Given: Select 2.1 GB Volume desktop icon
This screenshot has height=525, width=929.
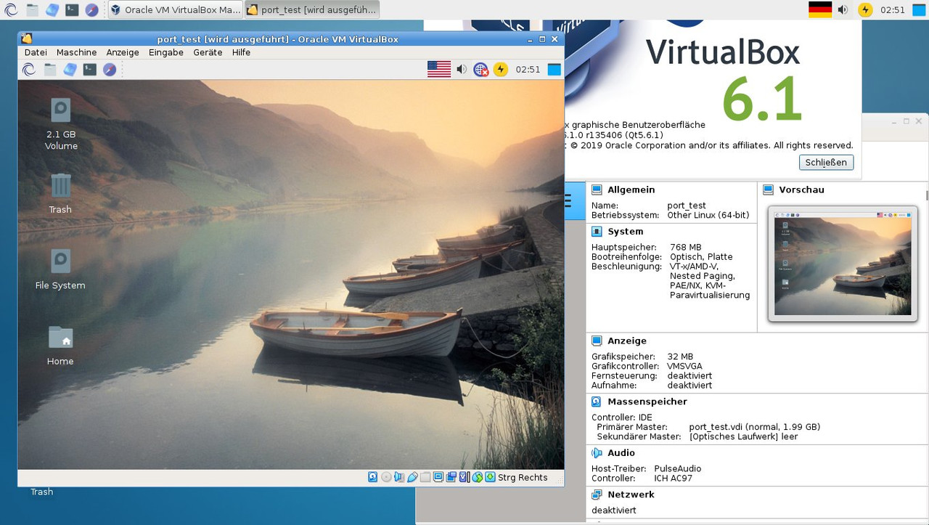Looking at the screenshot, I should click(61, 124).
